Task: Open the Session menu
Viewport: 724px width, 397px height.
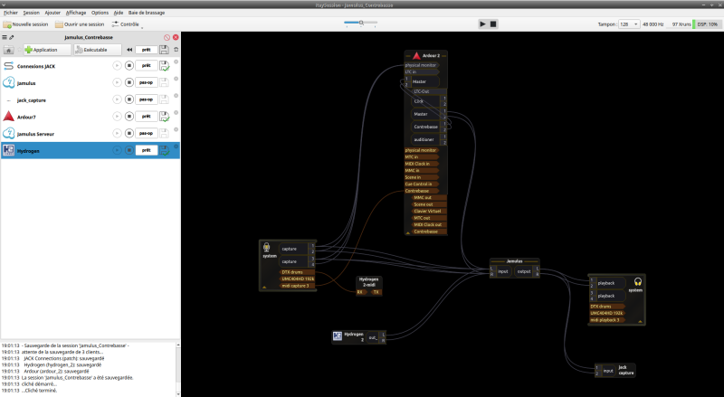Action: tap(32, 14)
